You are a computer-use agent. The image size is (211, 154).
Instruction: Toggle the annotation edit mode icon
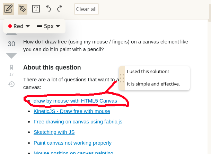click(x=9, y=9)
